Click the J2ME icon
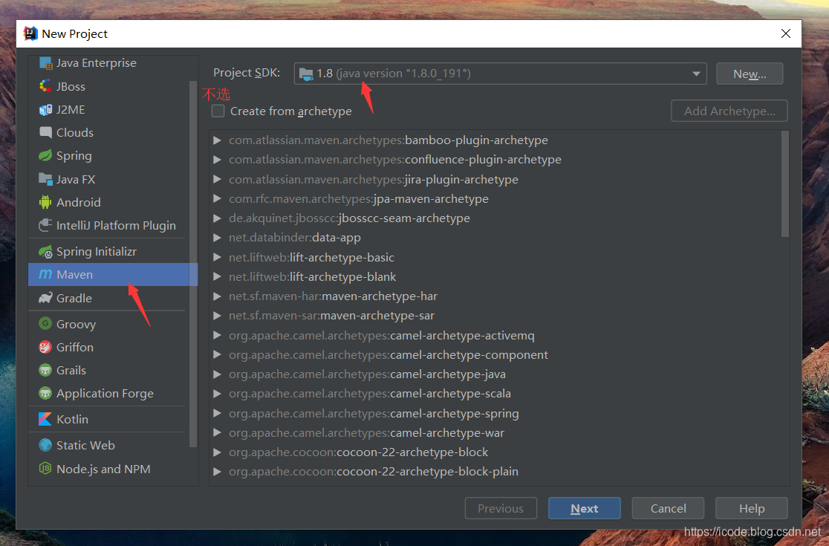 pyautogui.click(x=45, y=109)
